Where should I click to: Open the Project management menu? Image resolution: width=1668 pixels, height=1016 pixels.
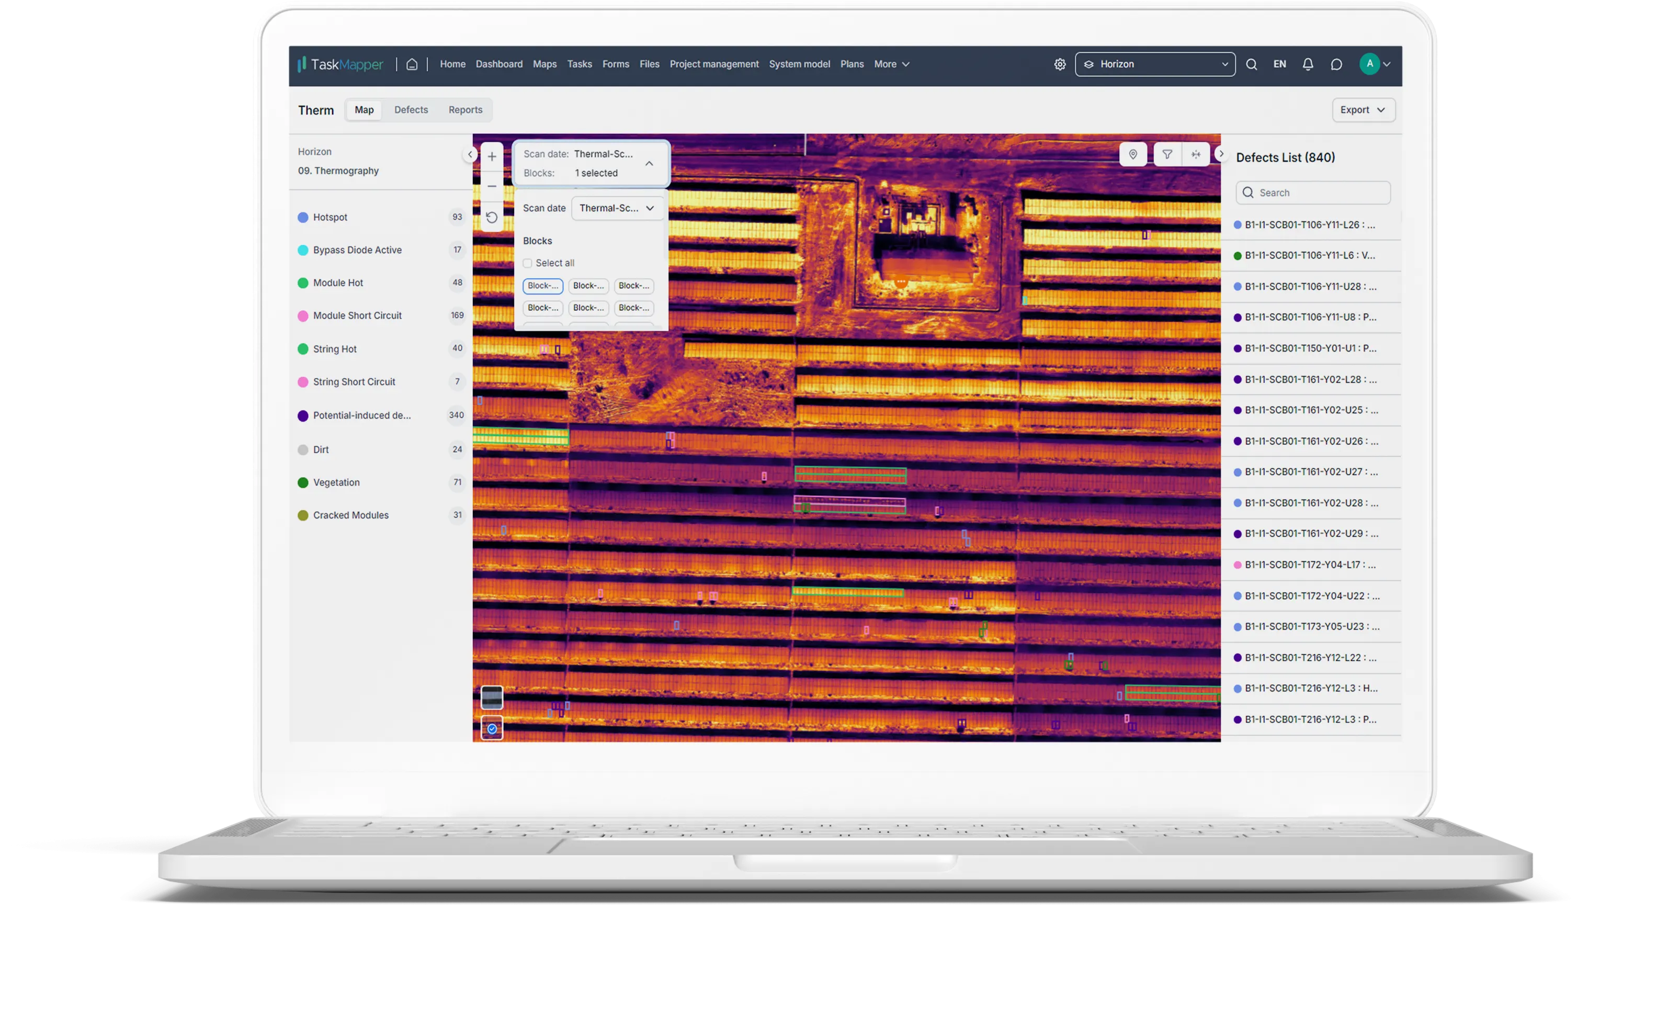713,64
